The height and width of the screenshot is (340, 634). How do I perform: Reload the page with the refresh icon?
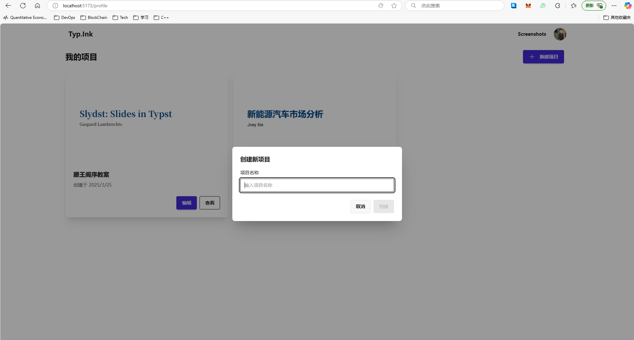[x=23, y=6]
